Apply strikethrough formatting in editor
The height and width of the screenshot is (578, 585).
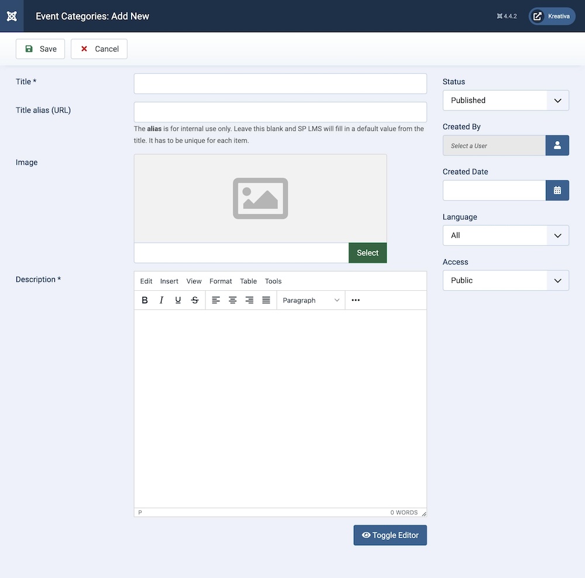click(195, 300)
